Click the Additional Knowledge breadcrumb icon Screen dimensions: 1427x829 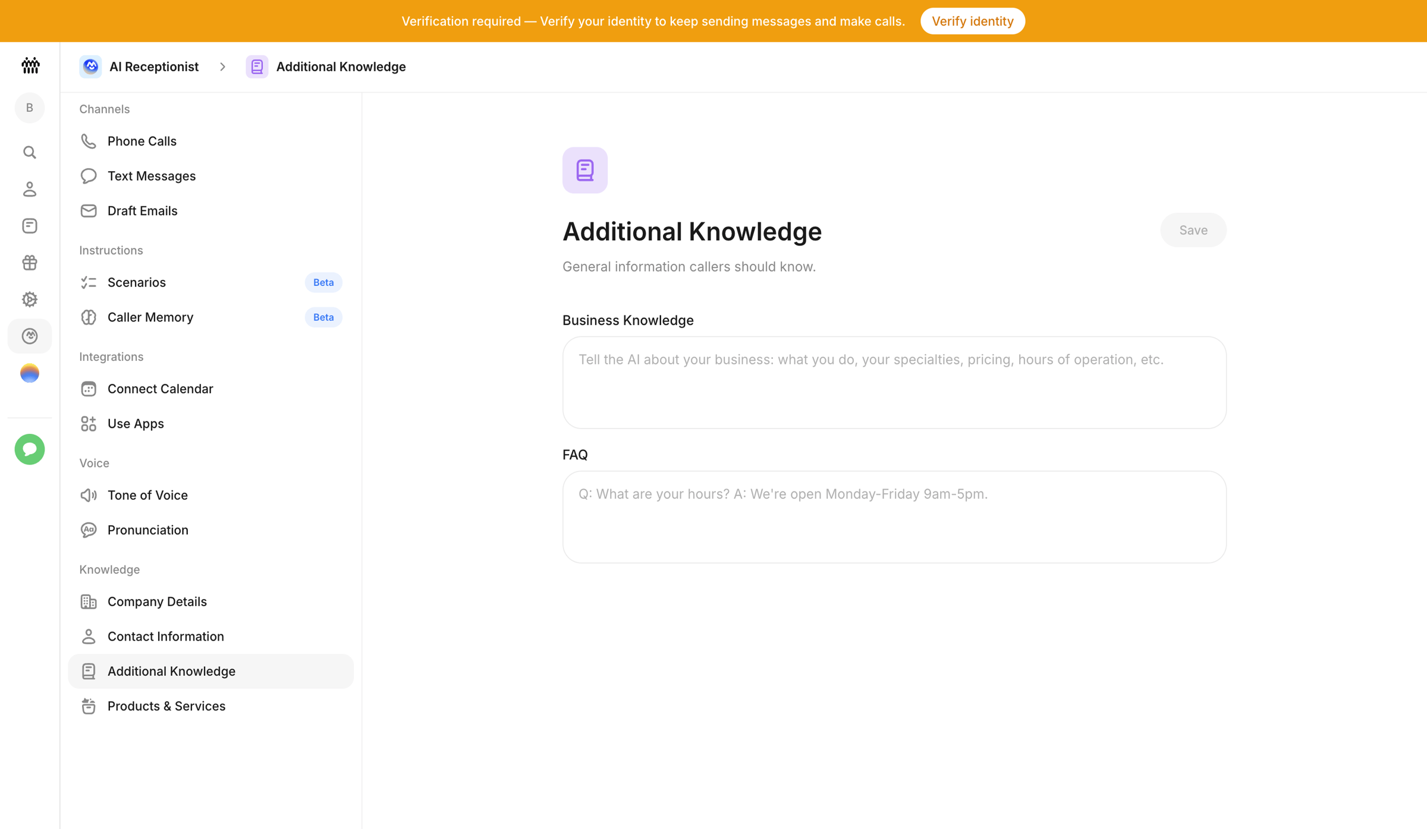pyautogui.click(x=257, y=67)
